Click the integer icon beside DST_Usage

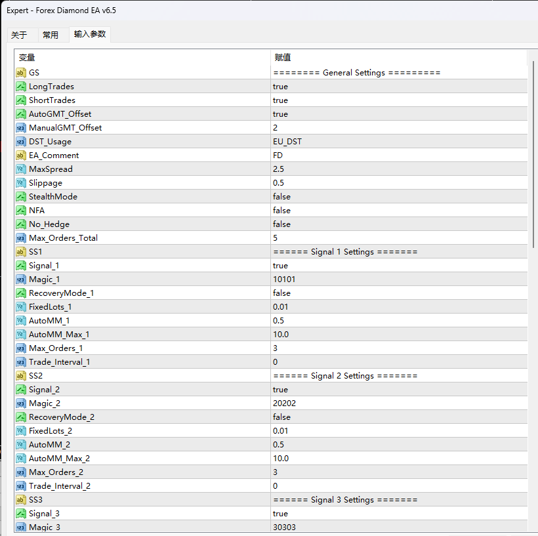pyautogui.click(x=20, y=141)
